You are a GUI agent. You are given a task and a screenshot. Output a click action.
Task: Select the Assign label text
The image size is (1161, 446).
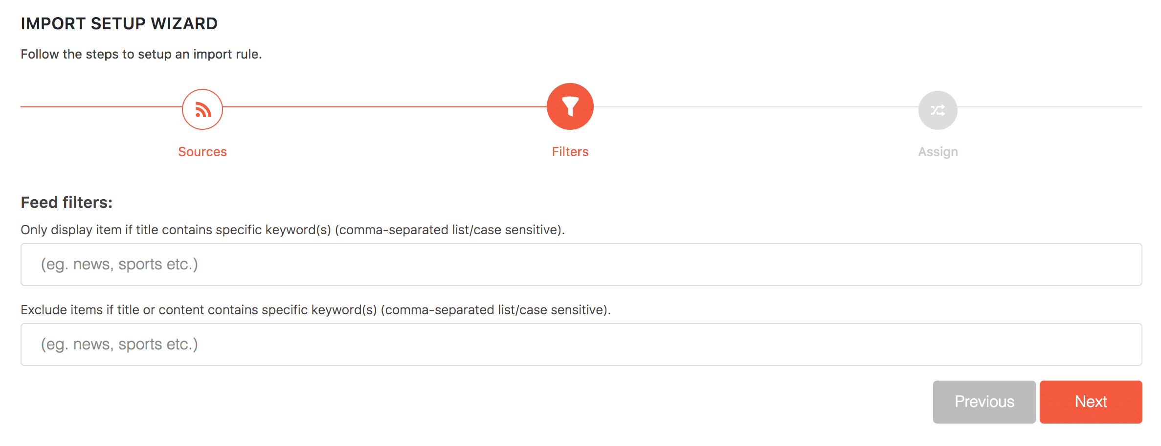pyautogui.click(x=937, y=151)
